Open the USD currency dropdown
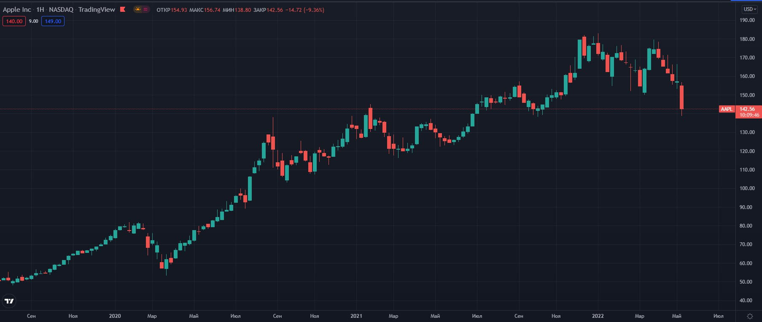762x322 pixels. pos(749,9)
